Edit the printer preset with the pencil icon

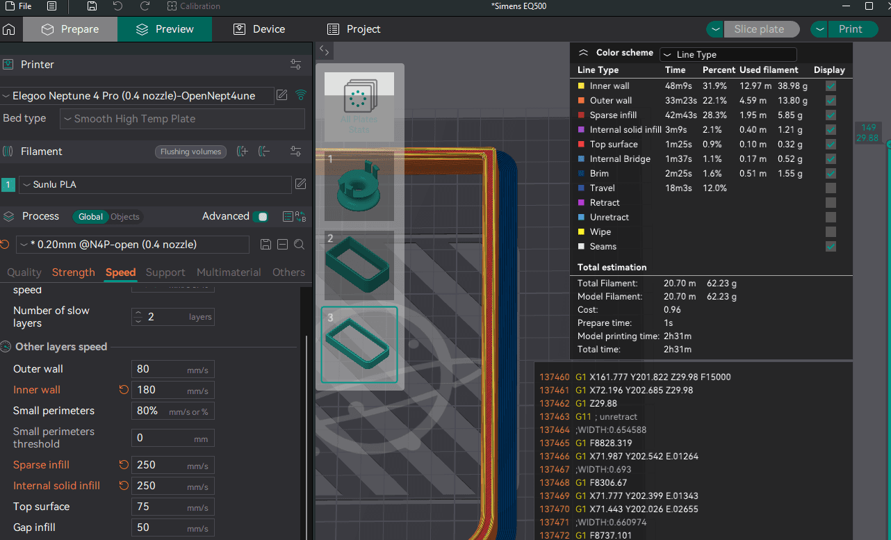282,95
